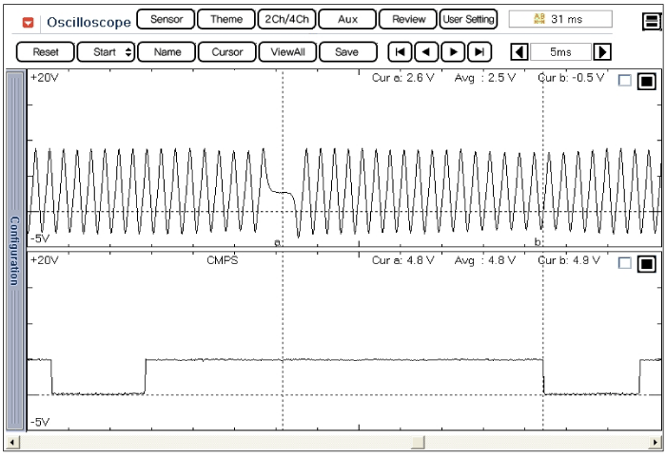This screenshot has height=456, width=666.
Task: Click the Oscilloscope title text
Action: click(88, 22)
